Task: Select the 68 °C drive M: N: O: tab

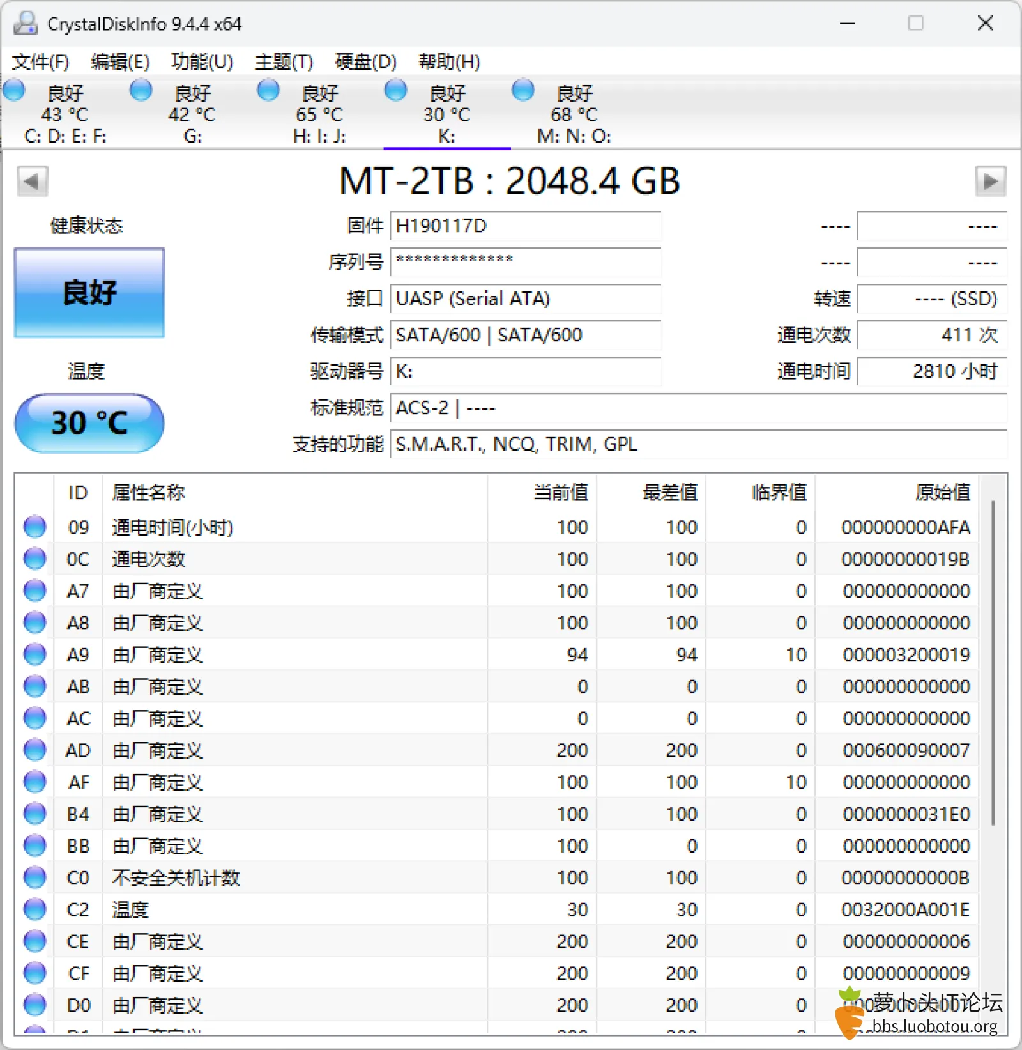Action: 574,114
